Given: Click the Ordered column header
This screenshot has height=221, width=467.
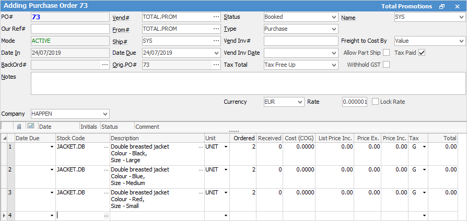Looking at the screenshot, I should [x=243, y=138].
